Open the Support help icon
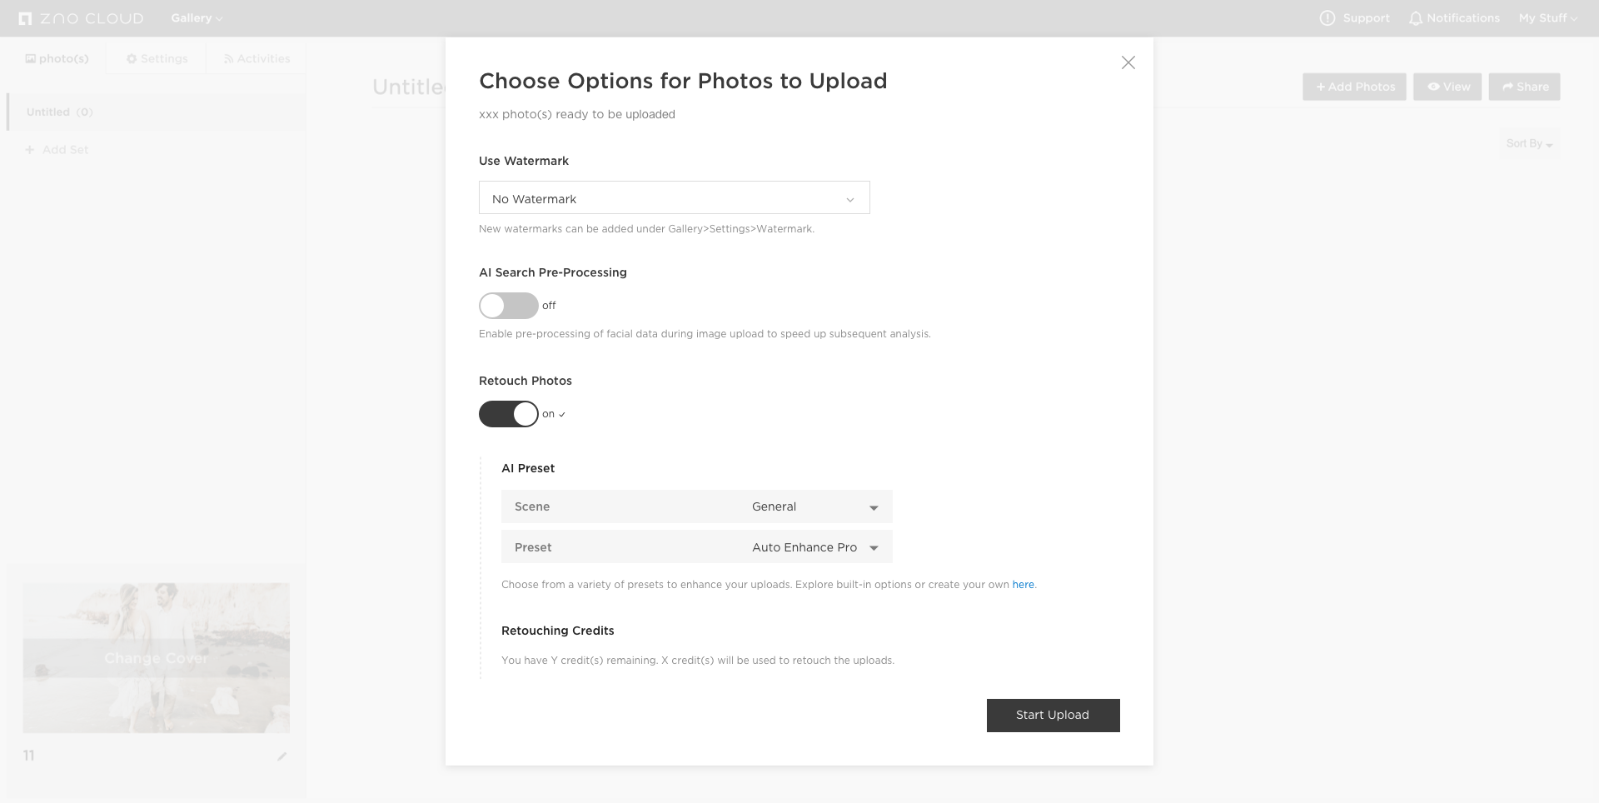Image resolution: width=1599 pixels, height=803 pixels. tap(1327, 18)
